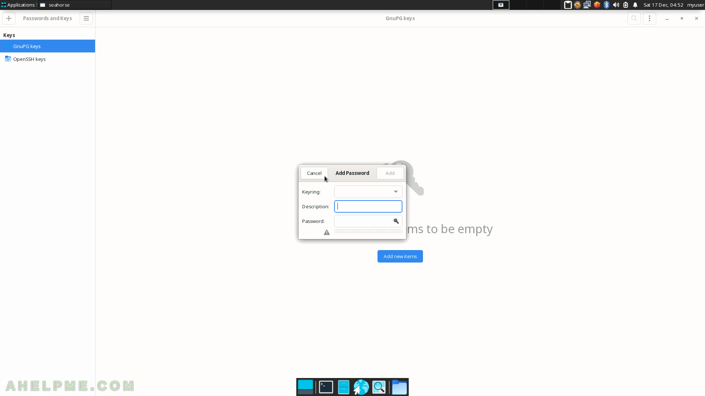Image resolution: width=705 pixels, height=396 pixels.
Task: Open the power manager battery icon
Action: (626, 5)
